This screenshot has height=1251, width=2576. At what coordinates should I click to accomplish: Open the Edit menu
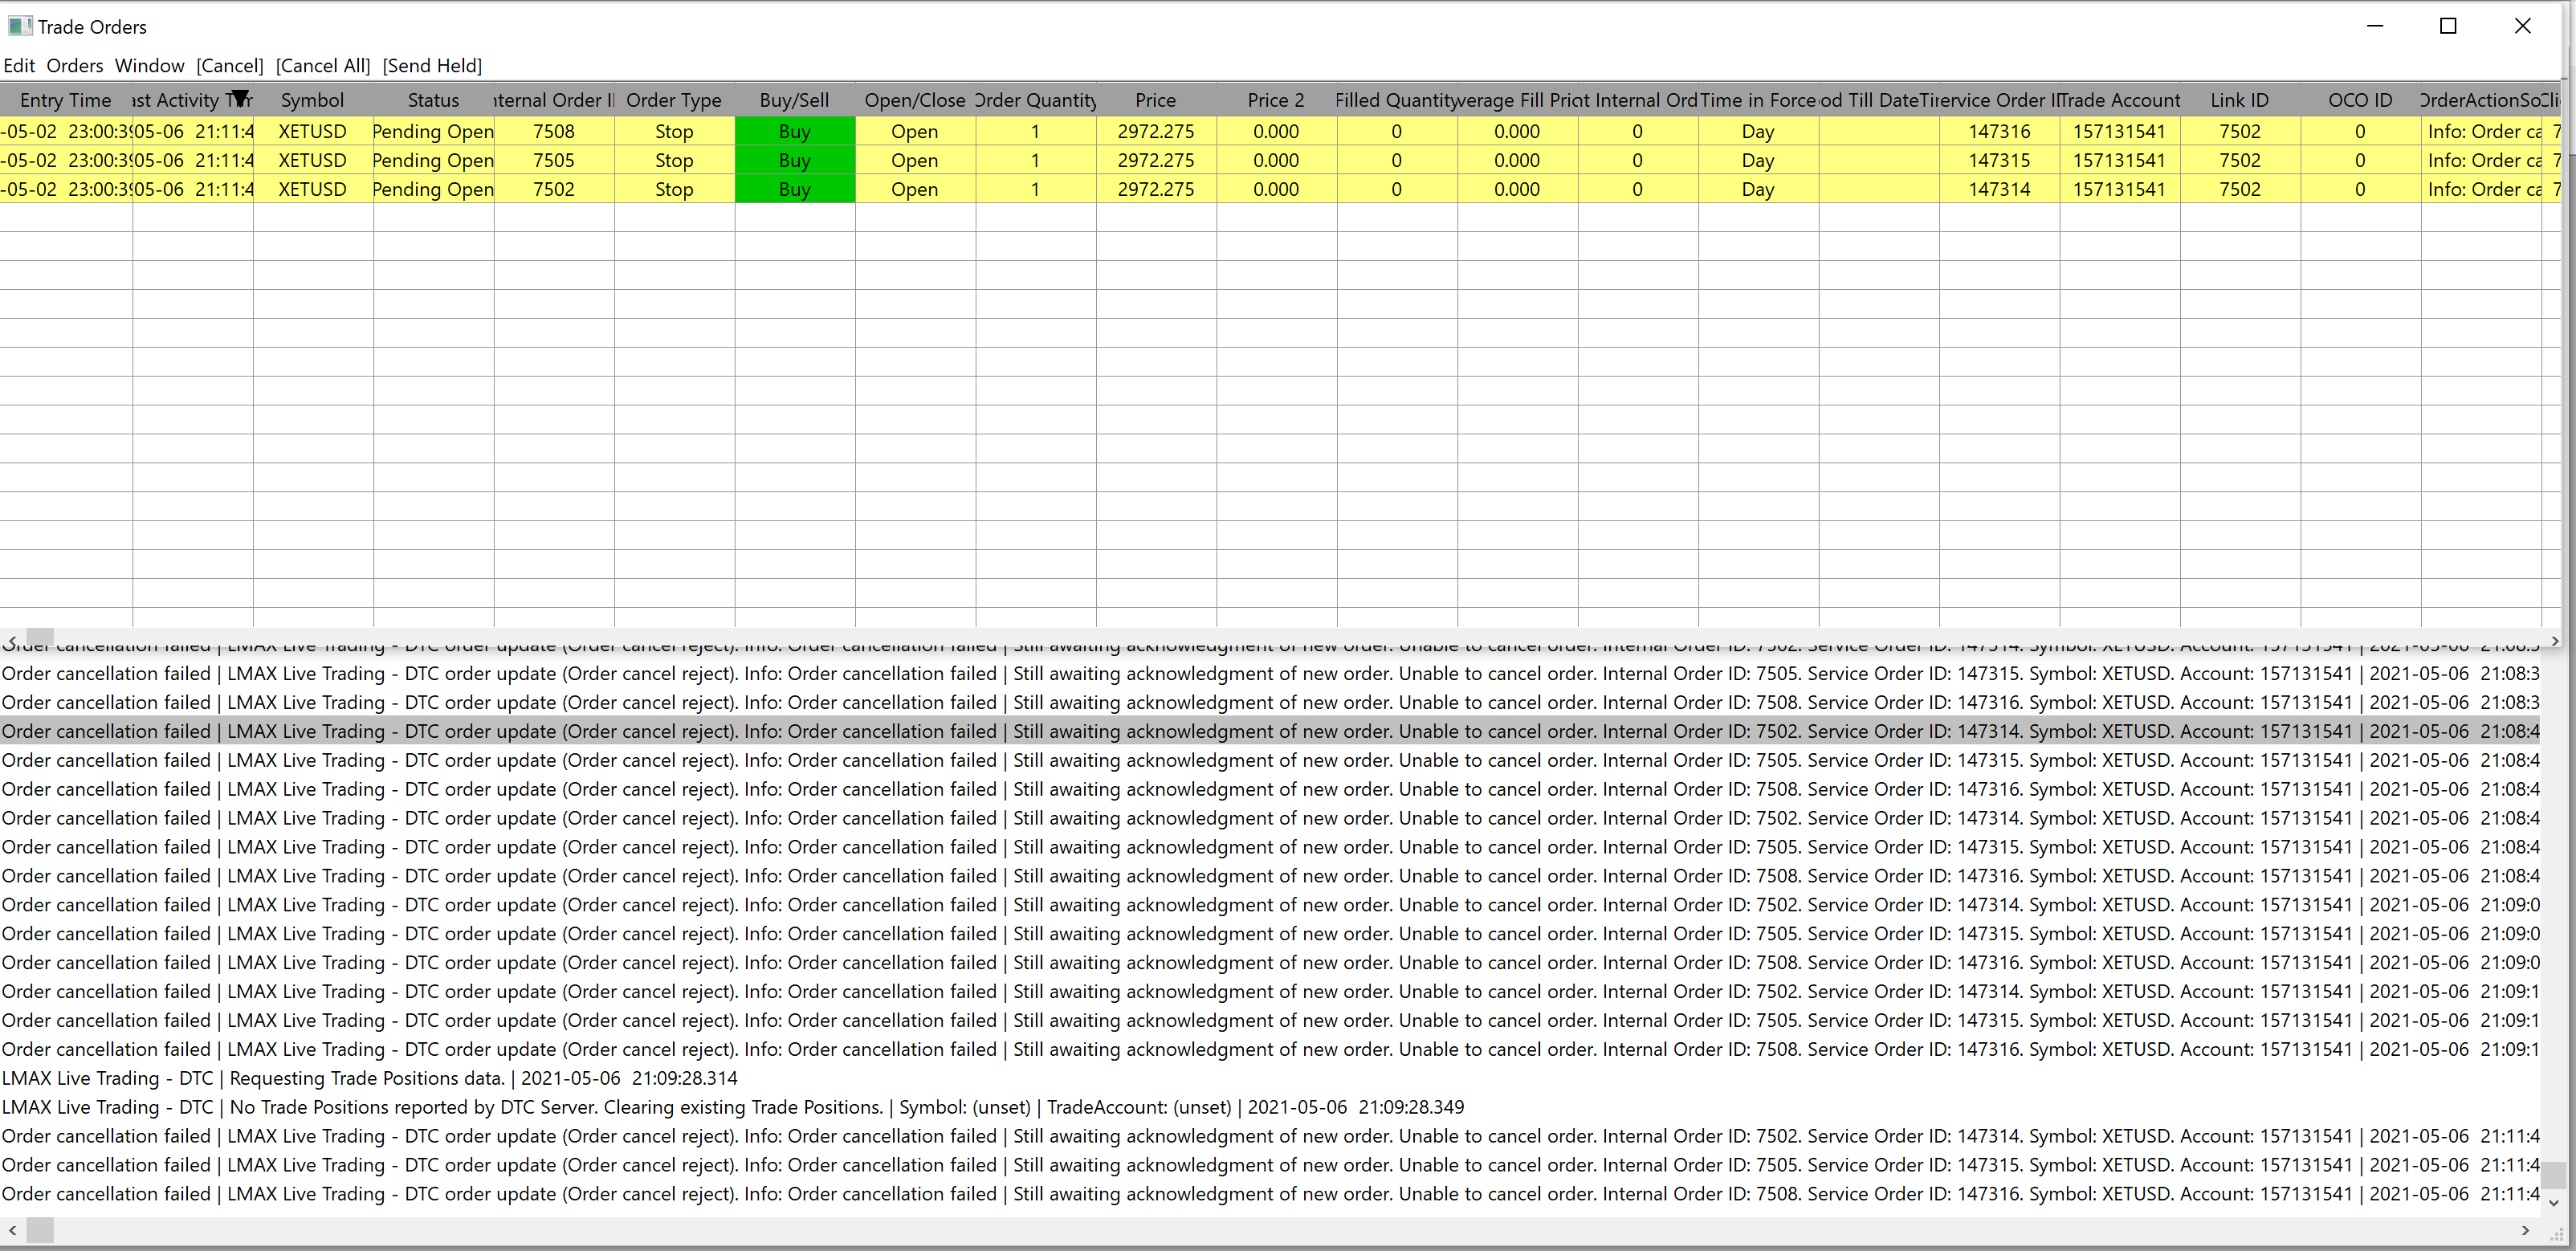19,66
